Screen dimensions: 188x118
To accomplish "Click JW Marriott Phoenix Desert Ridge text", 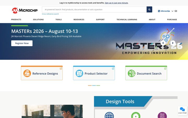I will (46, 36).
